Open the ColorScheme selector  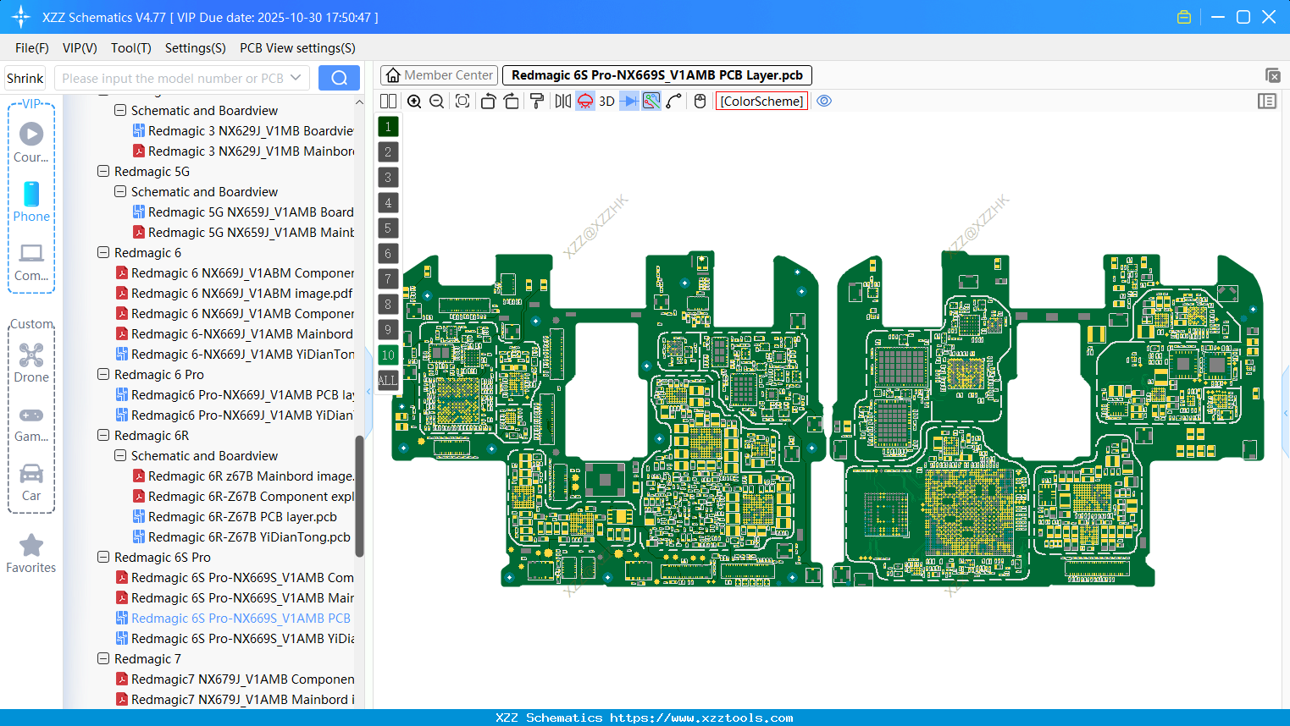point(761,101)
